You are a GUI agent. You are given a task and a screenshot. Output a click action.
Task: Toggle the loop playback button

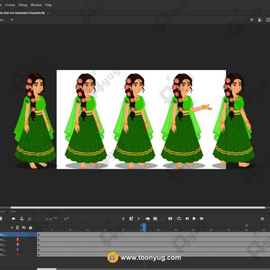[179, 218]
